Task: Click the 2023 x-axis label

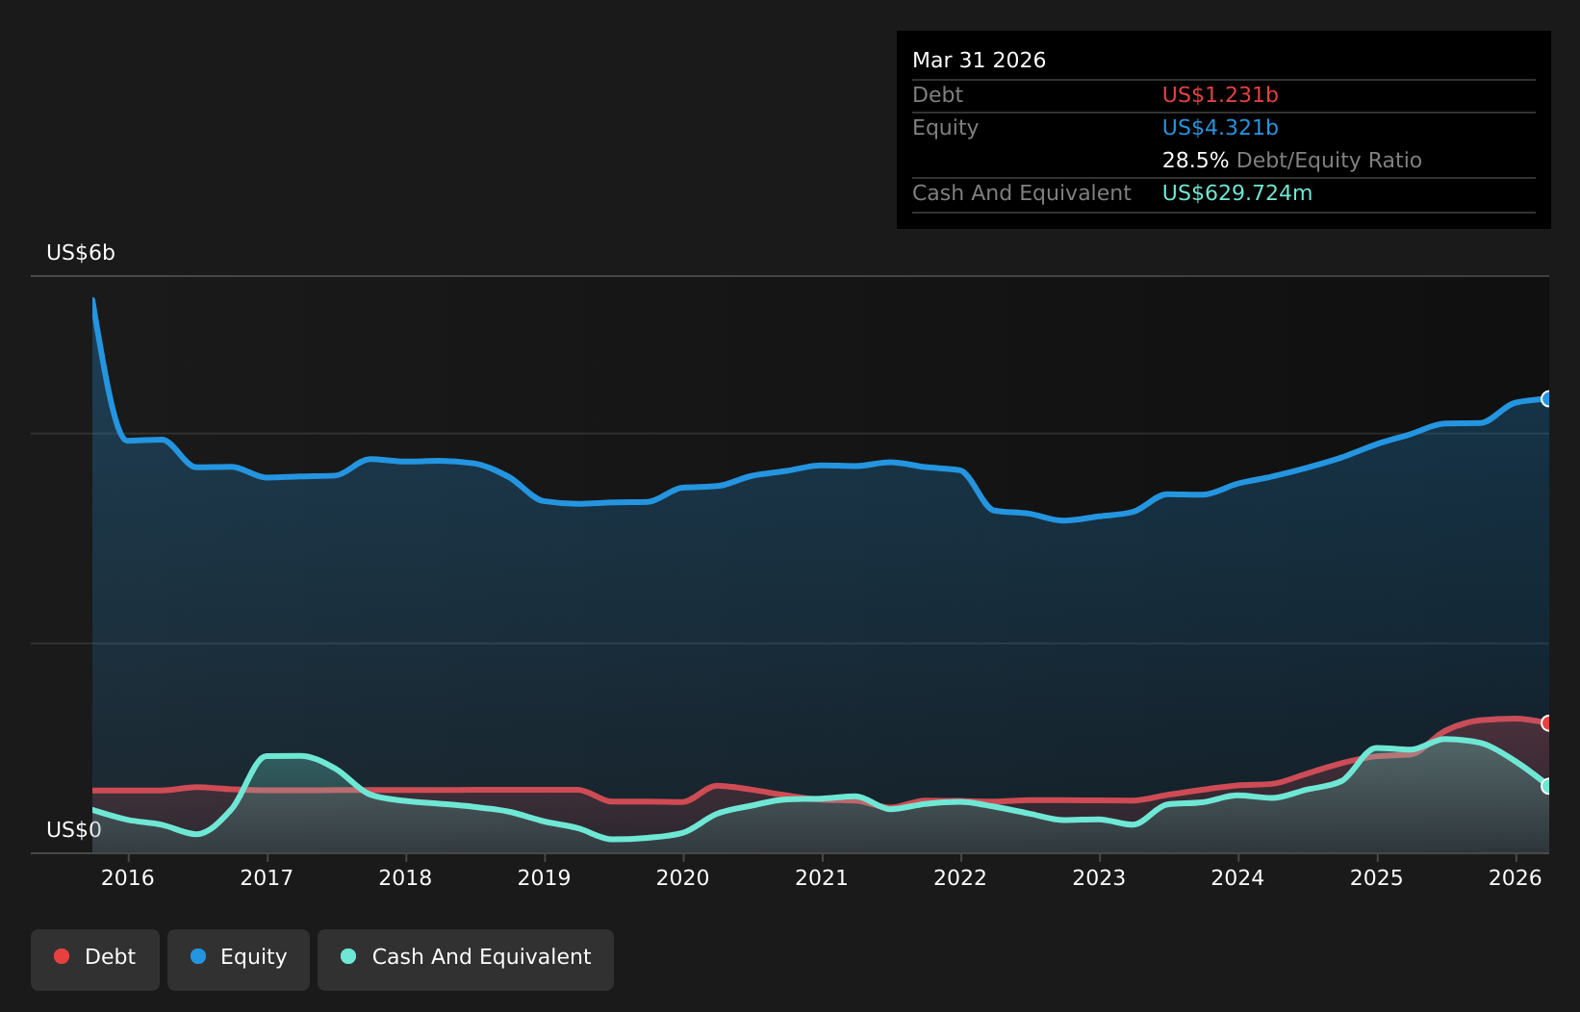Action: click(1099, 878)
